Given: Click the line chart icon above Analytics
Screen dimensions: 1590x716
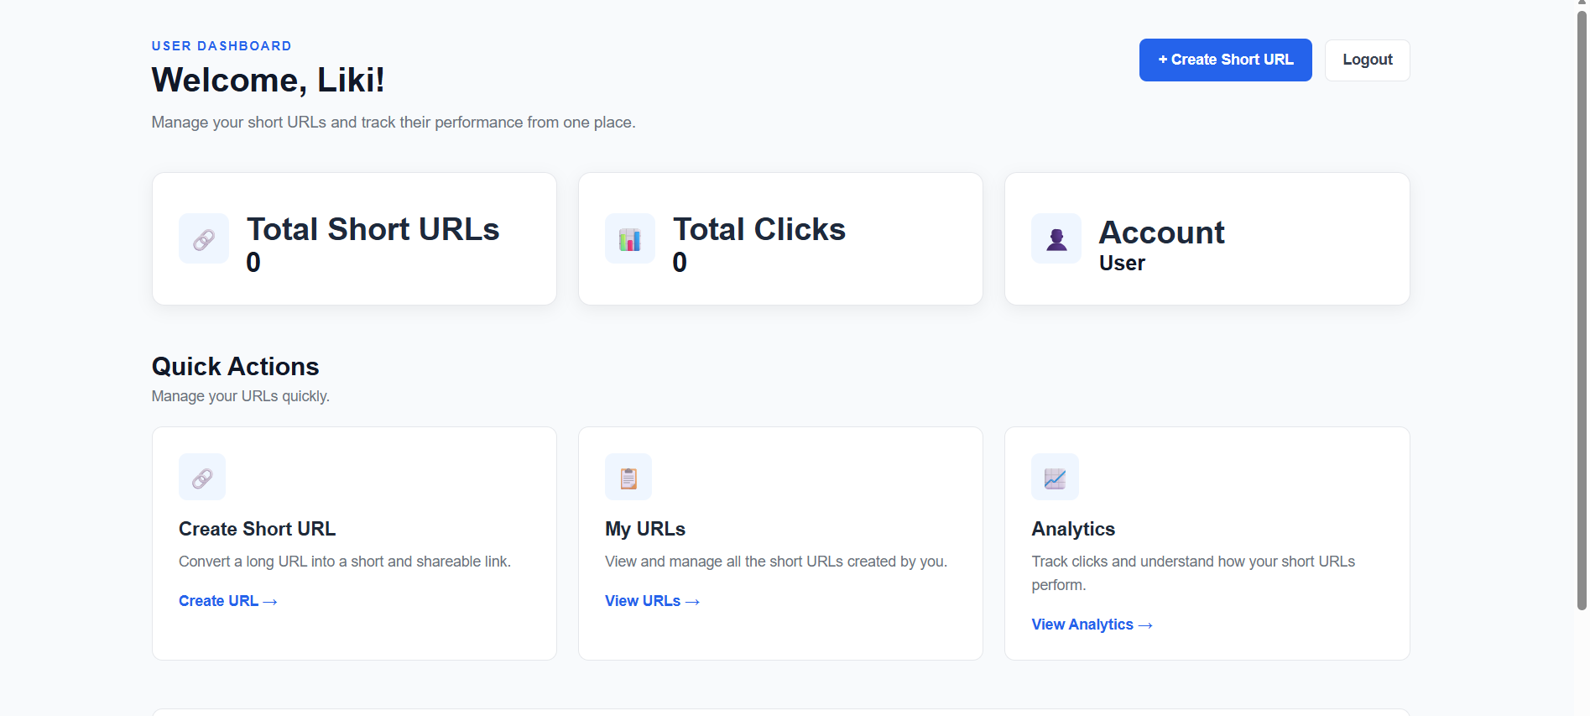Looking at the screenshot, I should (1055, 478).
